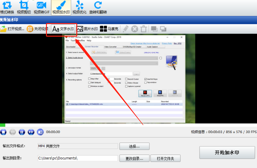The width and height of the screenshot is (257, 168).
Task: Open the 视频优化 video optimization tool
Action: point(79,7)
